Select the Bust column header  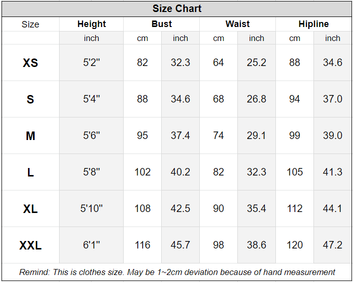(x=162, y=24)
